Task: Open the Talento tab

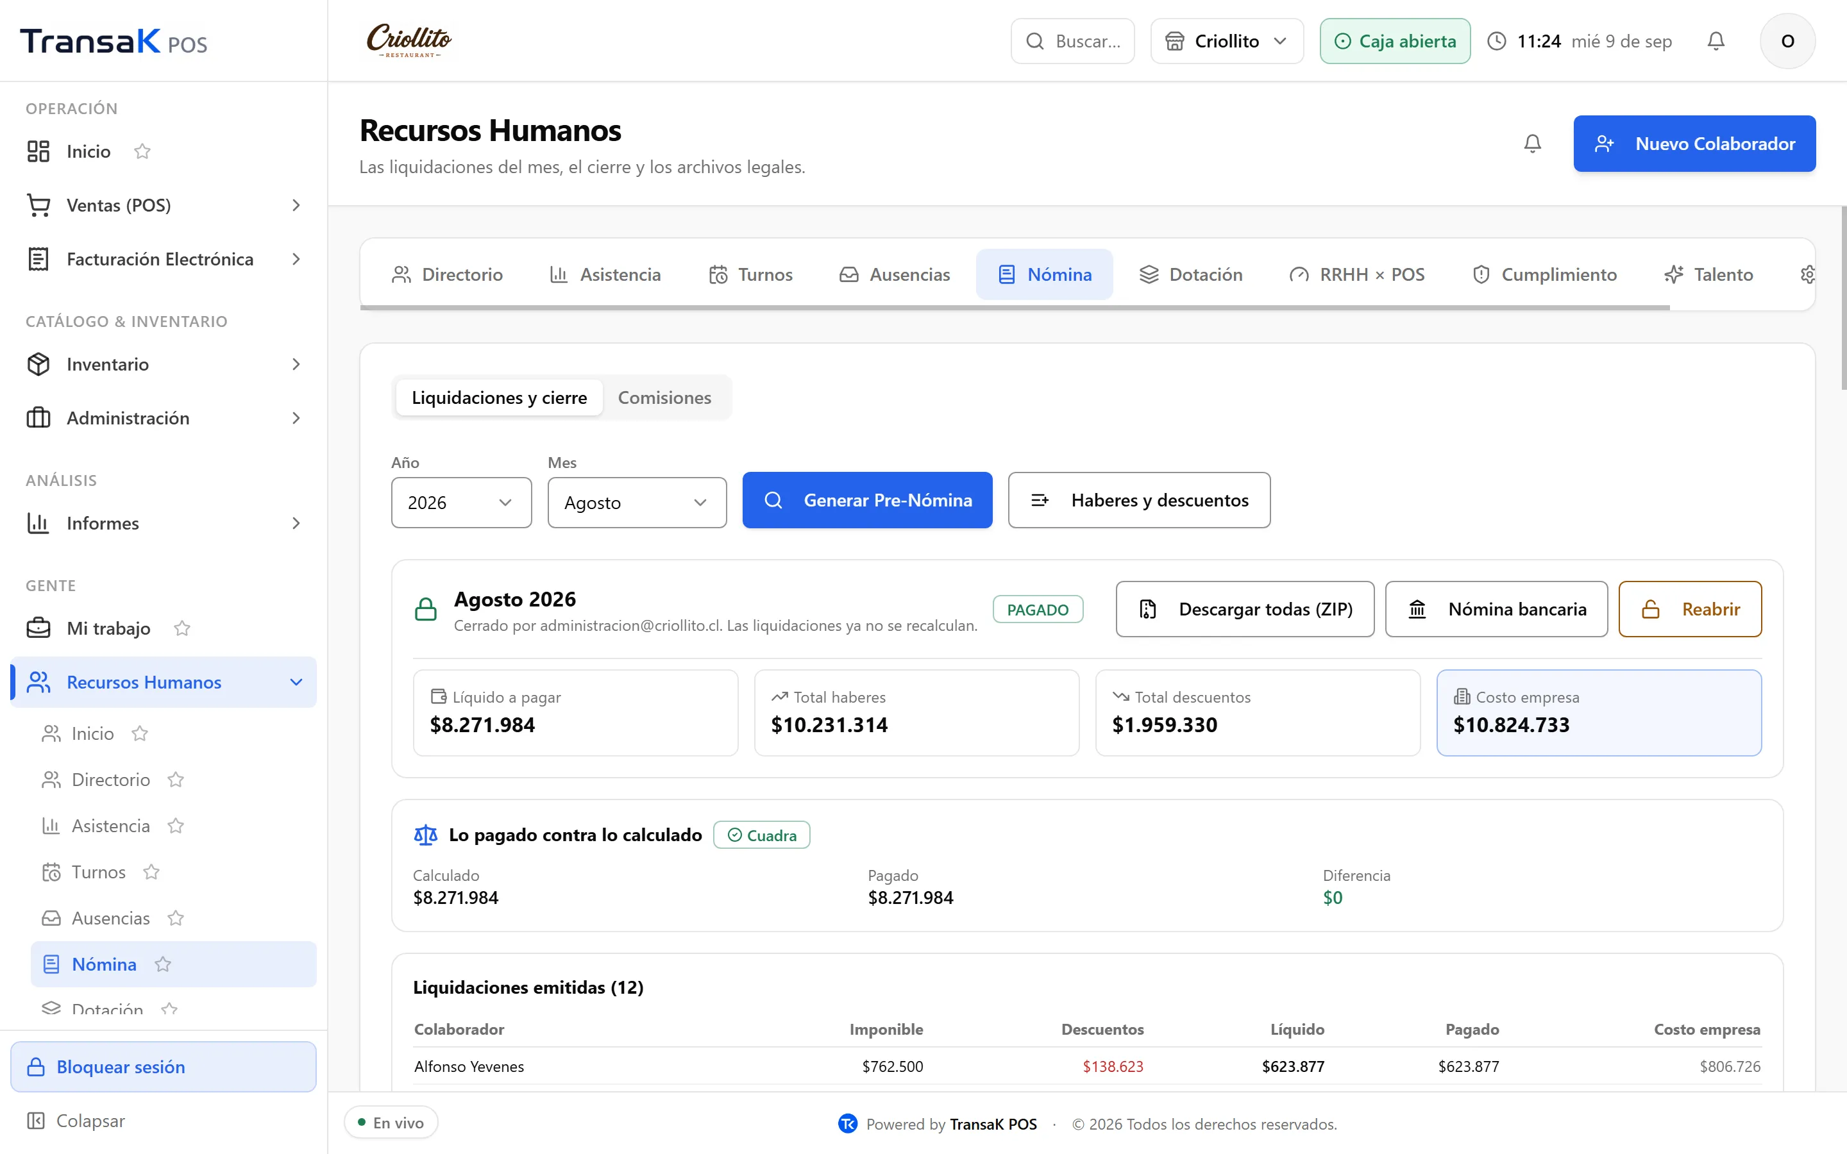Action: click(1708, 275)
